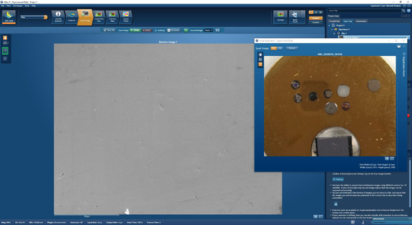Collapse the Specimen 1 tree node
Screen dimensions: 412x225
coord(332,30)
